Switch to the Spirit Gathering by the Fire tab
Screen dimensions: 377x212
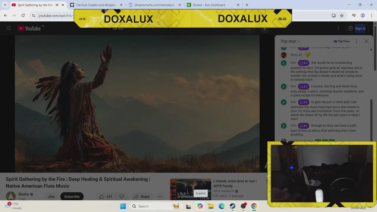click(38, 5)
